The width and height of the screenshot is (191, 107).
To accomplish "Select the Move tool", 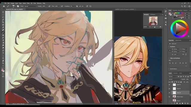I will 3,12.
